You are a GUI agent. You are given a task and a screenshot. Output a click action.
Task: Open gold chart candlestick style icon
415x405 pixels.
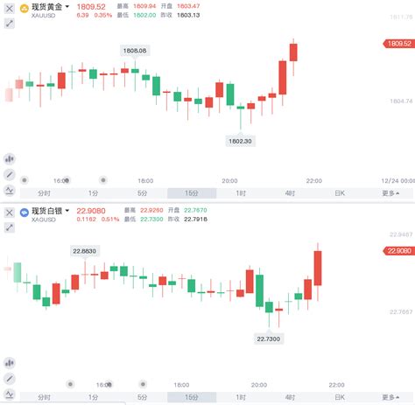[x=10, y=159]
